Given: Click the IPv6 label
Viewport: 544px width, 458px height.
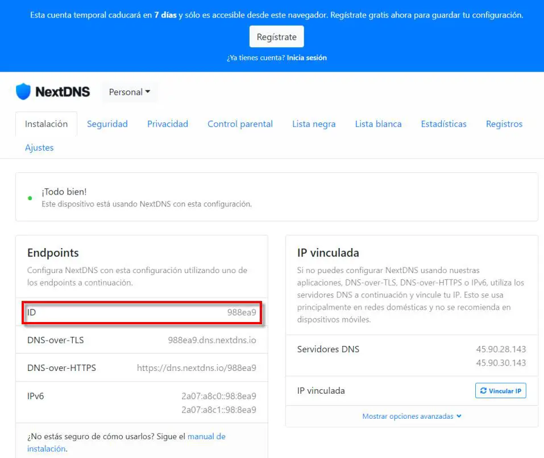Looking at the screenshot, I should pos(36,396).
